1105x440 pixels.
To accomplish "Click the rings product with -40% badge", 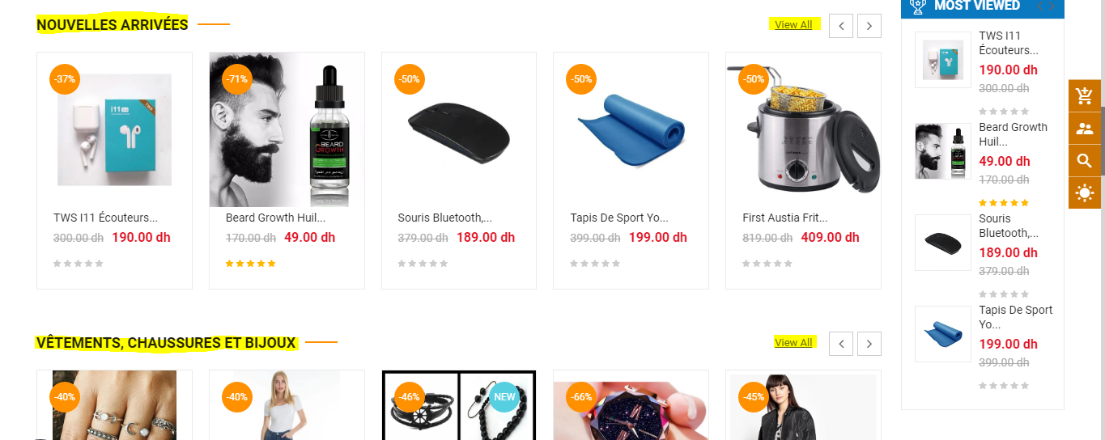I will [x=114, y=405].
